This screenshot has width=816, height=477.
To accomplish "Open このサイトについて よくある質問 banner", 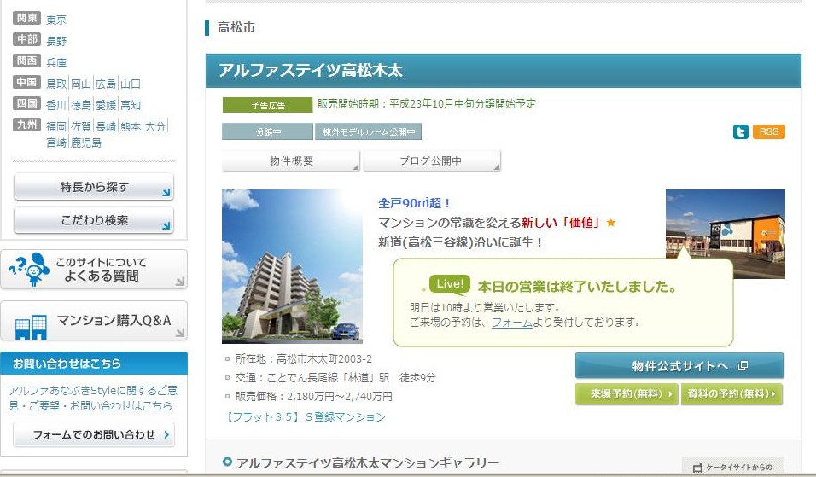I will [x=94, y=270].
